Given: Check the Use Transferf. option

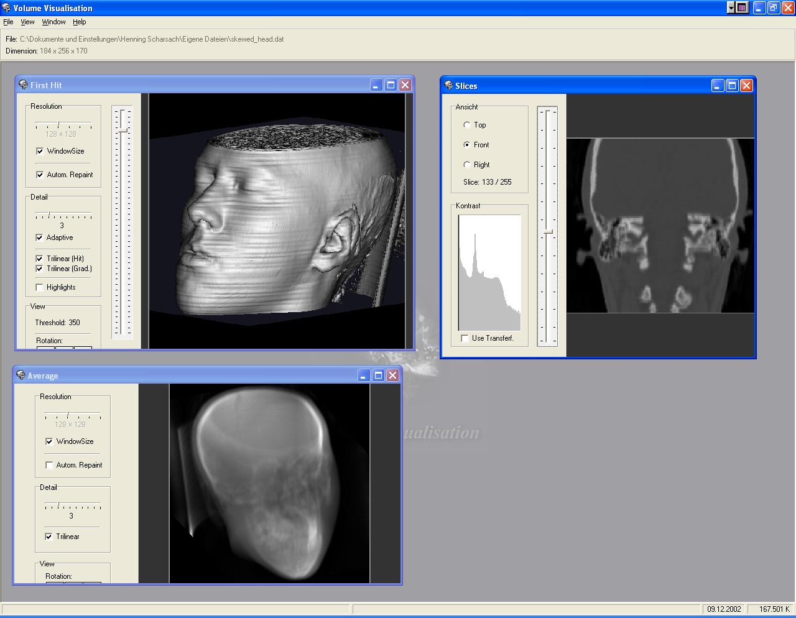Looking at the screenshot, I should coord(465,338).
